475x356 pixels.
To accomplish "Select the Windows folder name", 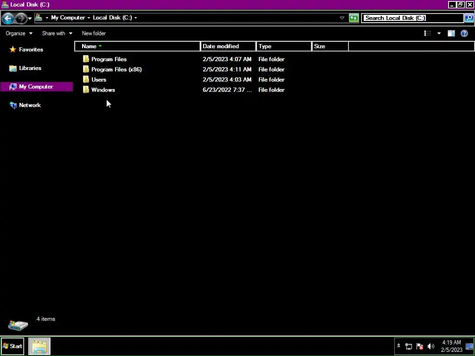I will 103,90.
